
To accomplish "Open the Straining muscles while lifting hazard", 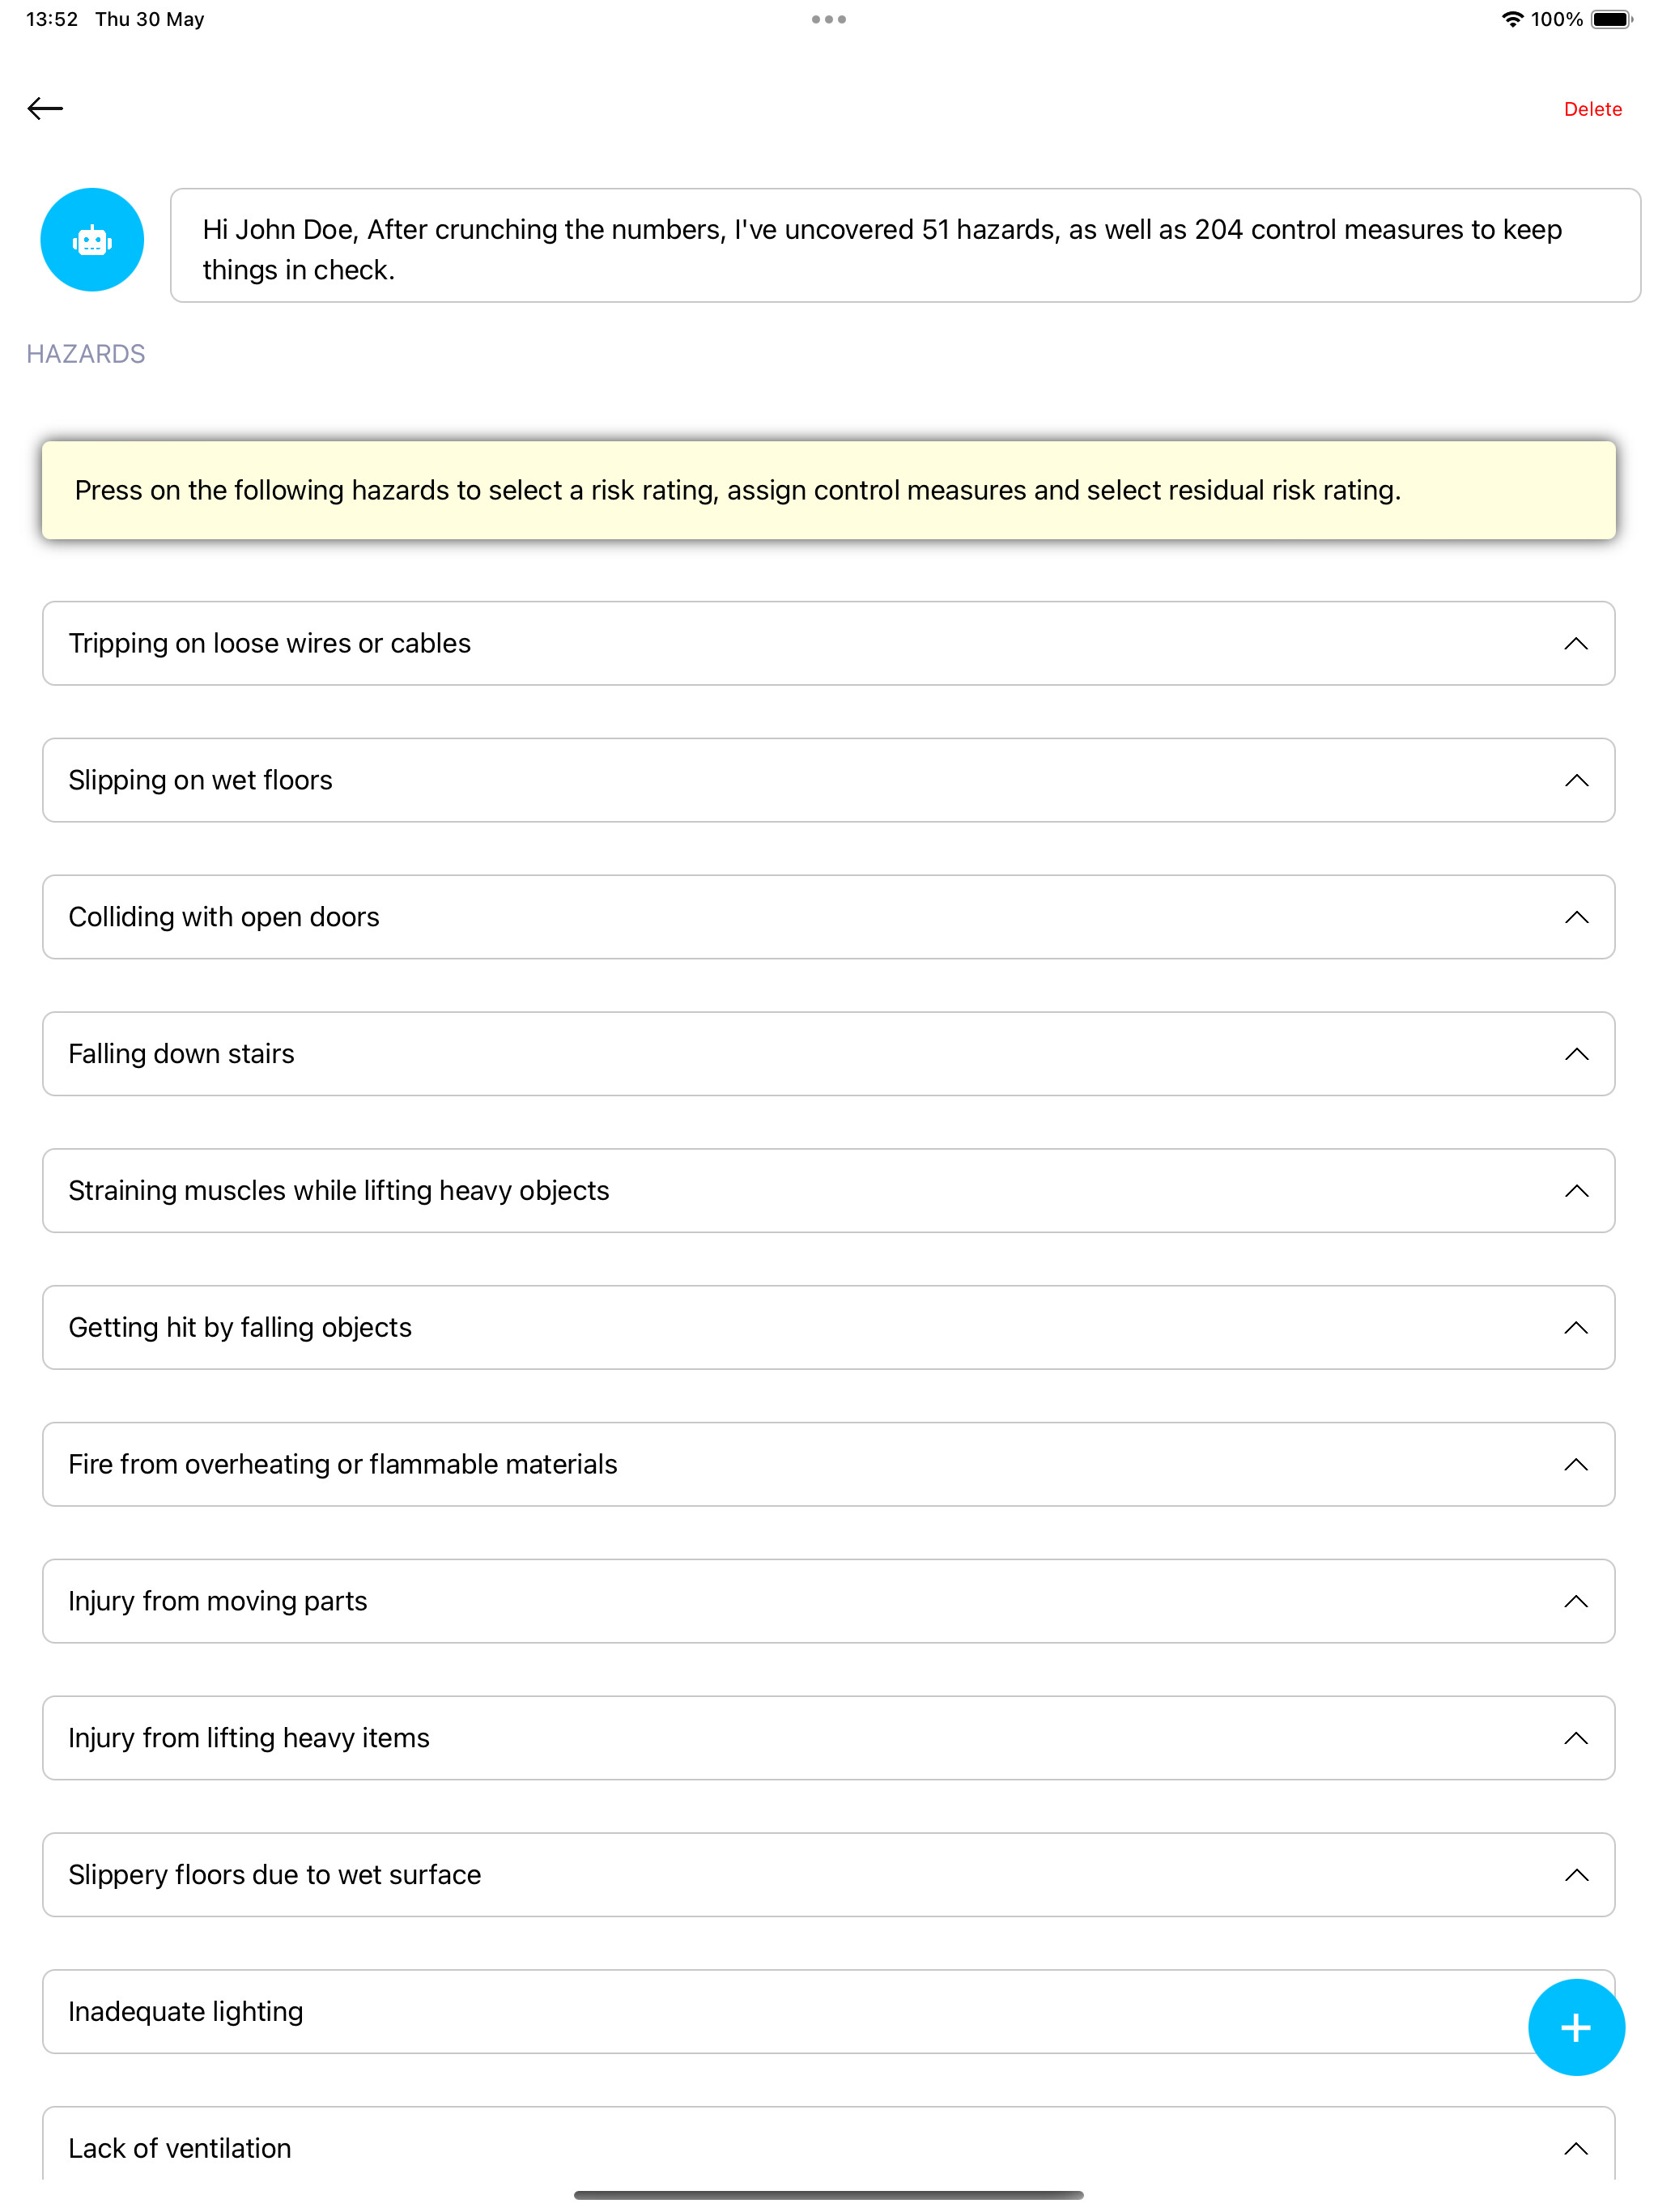I will tap(828, 1190).
